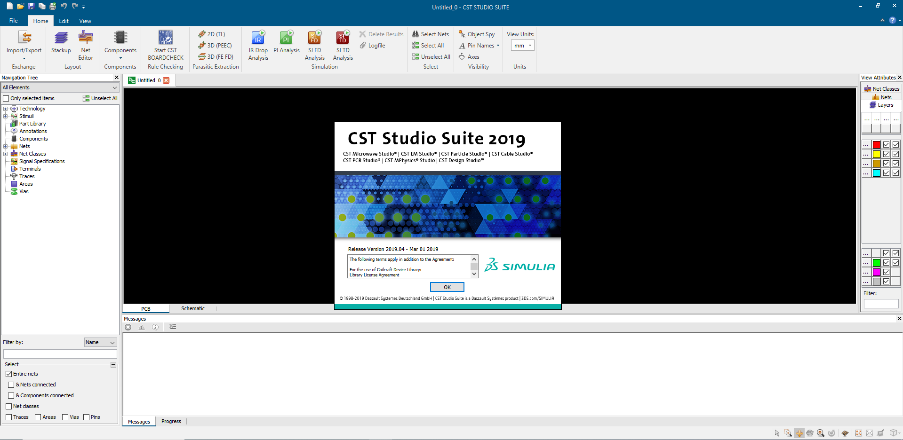Click the cyan layer color swatch
This screenshot has width=903, height=440.
click(877, 173)
